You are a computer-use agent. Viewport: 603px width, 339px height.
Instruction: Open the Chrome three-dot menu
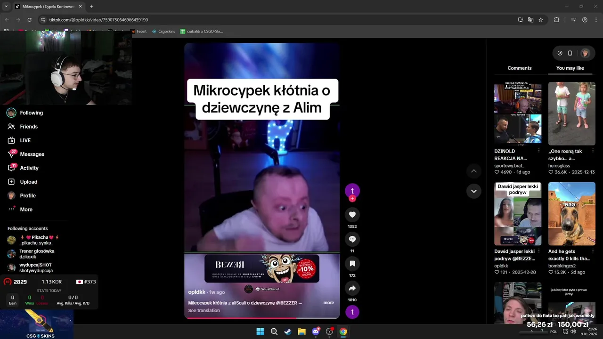coord(595,20)
